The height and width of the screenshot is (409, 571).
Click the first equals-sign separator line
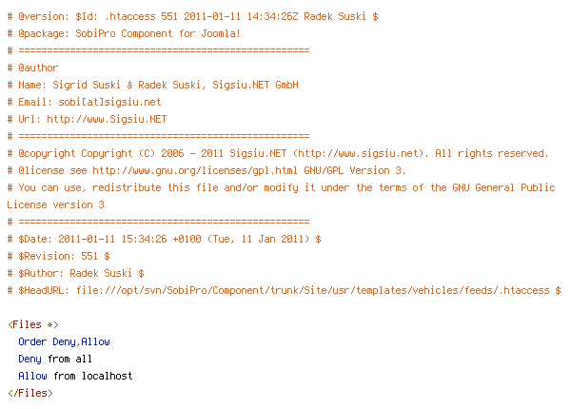click(158, 50)
